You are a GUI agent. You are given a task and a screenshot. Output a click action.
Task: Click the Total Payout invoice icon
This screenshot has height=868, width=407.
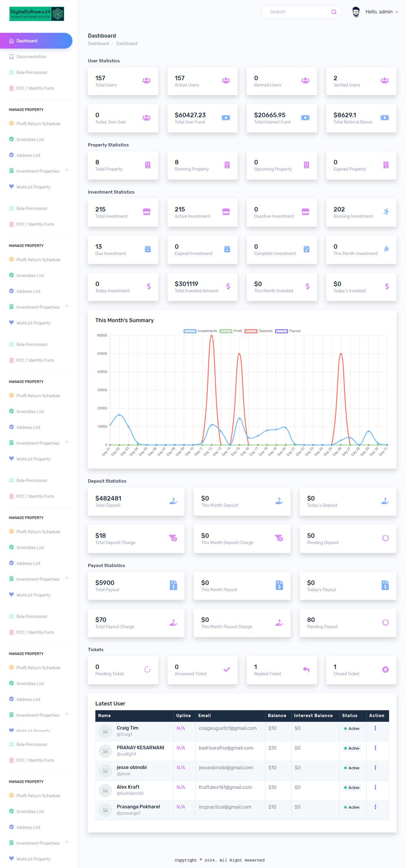pyautogui.click(x=173, y=585)
